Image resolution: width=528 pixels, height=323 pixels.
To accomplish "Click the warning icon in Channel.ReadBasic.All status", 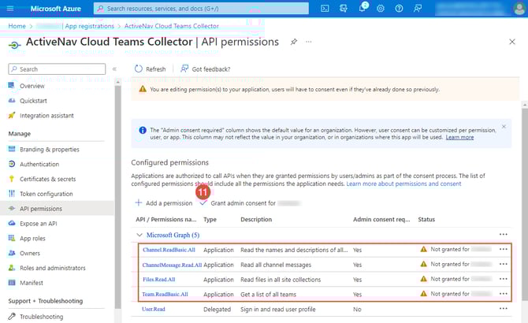I will coord(424,249).
